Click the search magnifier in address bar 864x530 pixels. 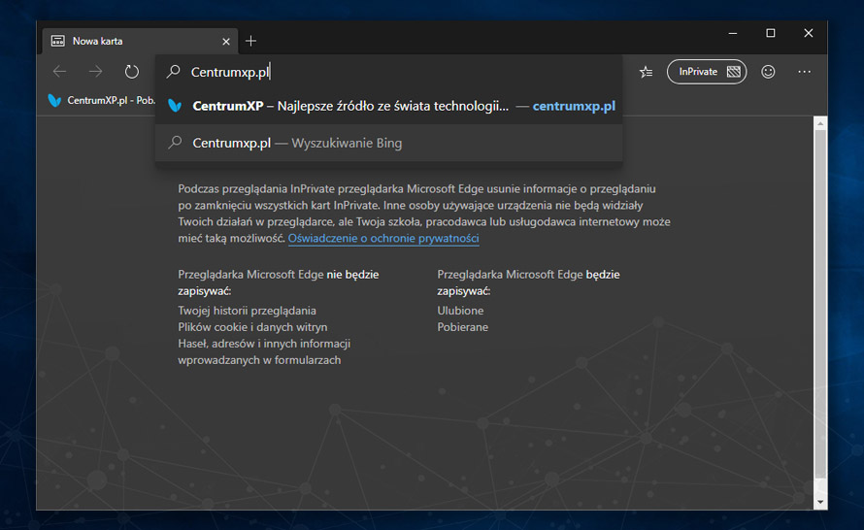pyautogui.click(x=174, y=71)
